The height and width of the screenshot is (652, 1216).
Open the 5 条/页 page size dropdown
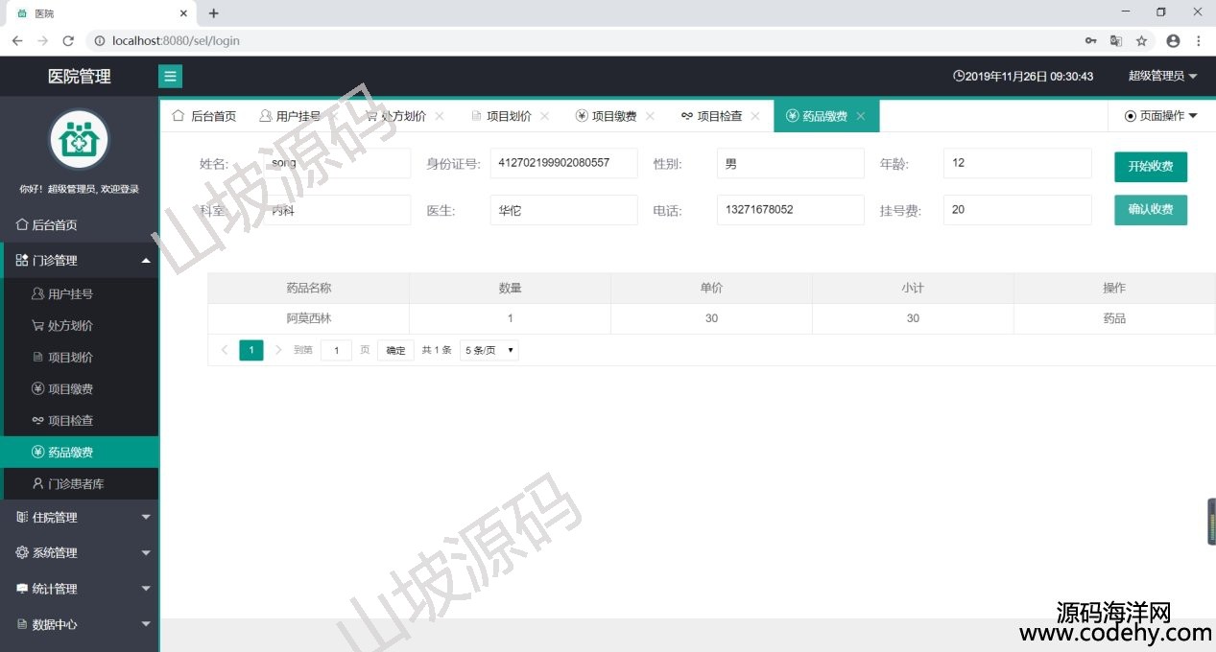(489, 350)
